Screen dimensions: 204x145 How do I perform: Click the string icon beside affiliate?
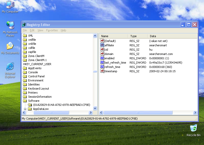pos(102,45)
